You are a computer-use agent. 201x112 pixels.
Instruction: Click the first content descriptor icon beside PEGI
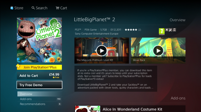point(167,30)
